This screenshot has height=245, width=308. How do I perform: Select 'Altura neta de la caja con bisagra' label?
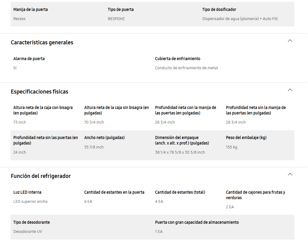(x=43, y=110)
